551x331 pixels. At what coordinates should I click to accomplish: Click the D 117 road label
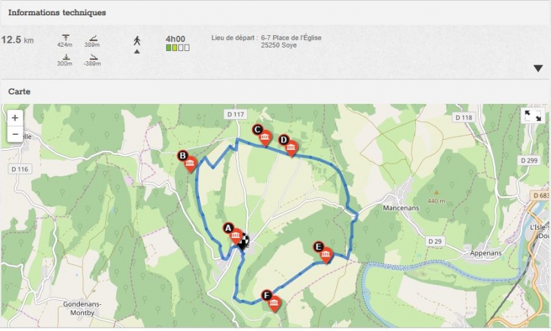point(236,114)
